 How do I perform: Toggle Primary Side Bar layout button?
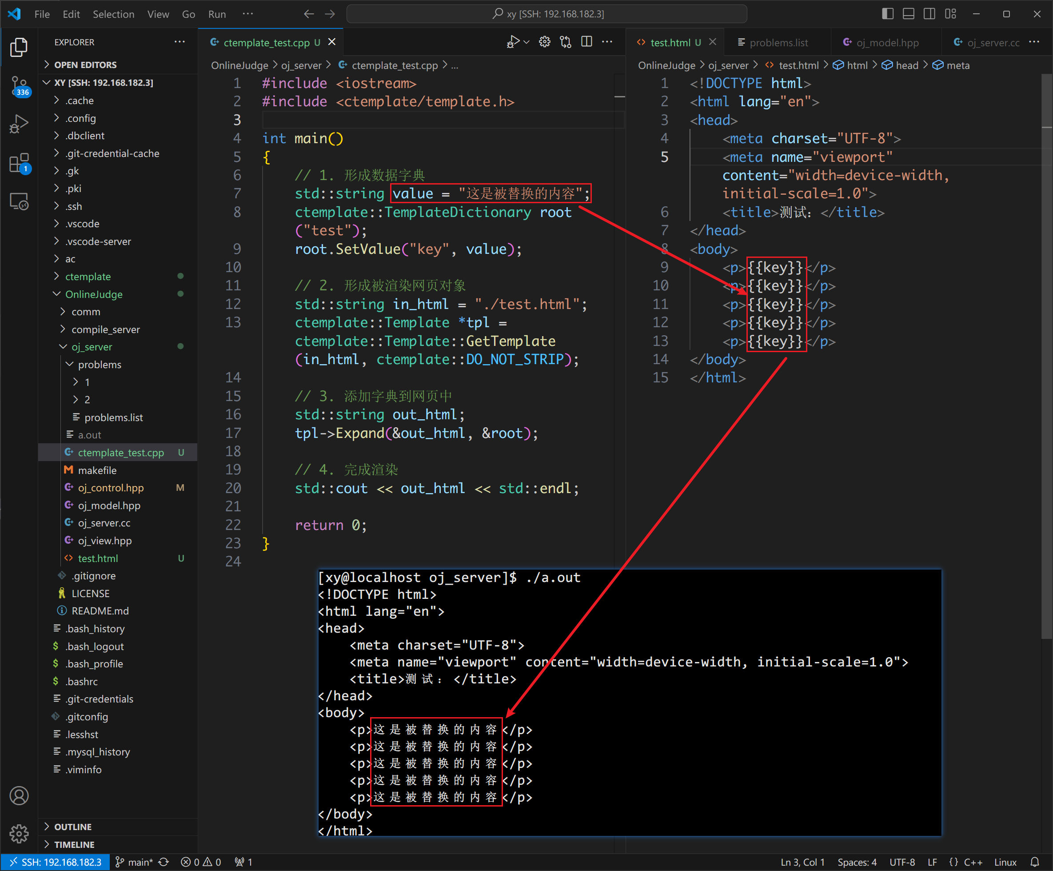pos(888,14)
